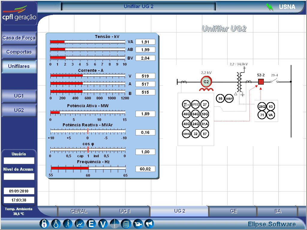This screenshot has height=230, width=307.
Task: Click the Usuário input field
Action: coord(19,161)
